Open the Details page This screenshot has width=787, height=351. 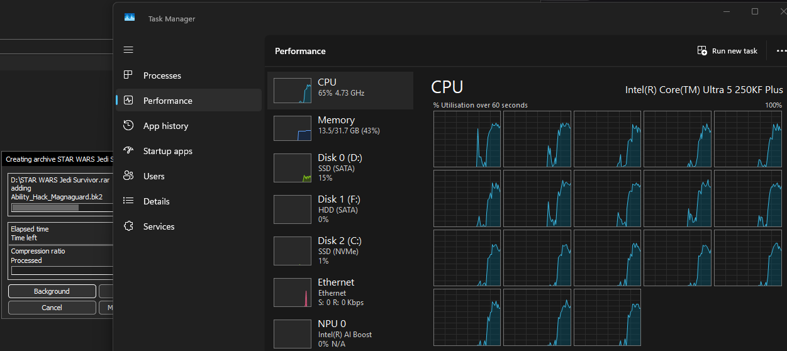tap(189, 201)
